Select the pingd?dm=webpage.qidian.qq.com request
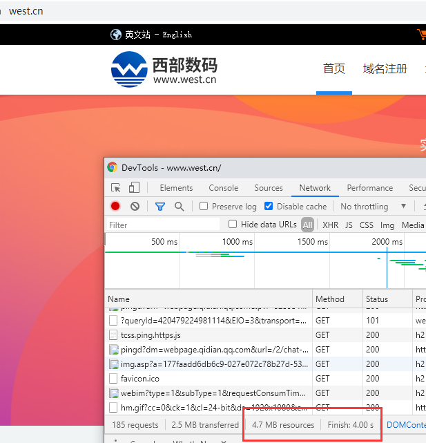The width and height of the screenshot is (426, 443). (265, 350)
